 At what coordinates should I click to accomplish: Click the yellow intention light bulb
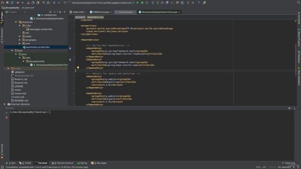point(78,68)
